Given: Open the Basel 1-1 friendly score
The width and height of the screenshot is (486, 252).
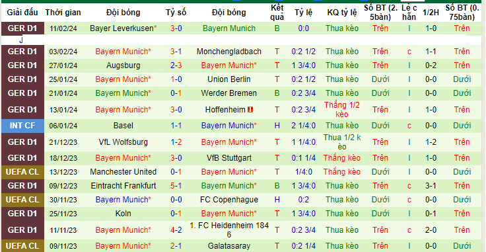Looking at the screenshot, I should pos(176,126).
